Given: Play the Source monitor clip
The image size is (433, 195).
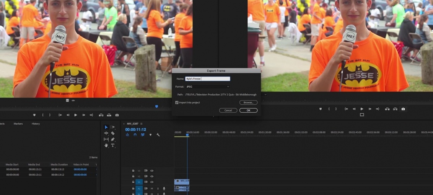Looking at the screenshot, I should point(76,115).
